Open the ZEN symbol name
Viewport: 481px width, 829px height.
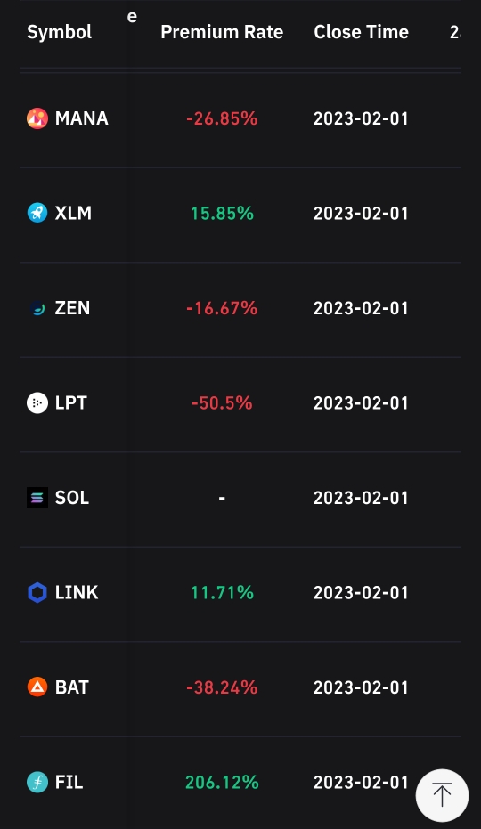click(x=72, y=308)
